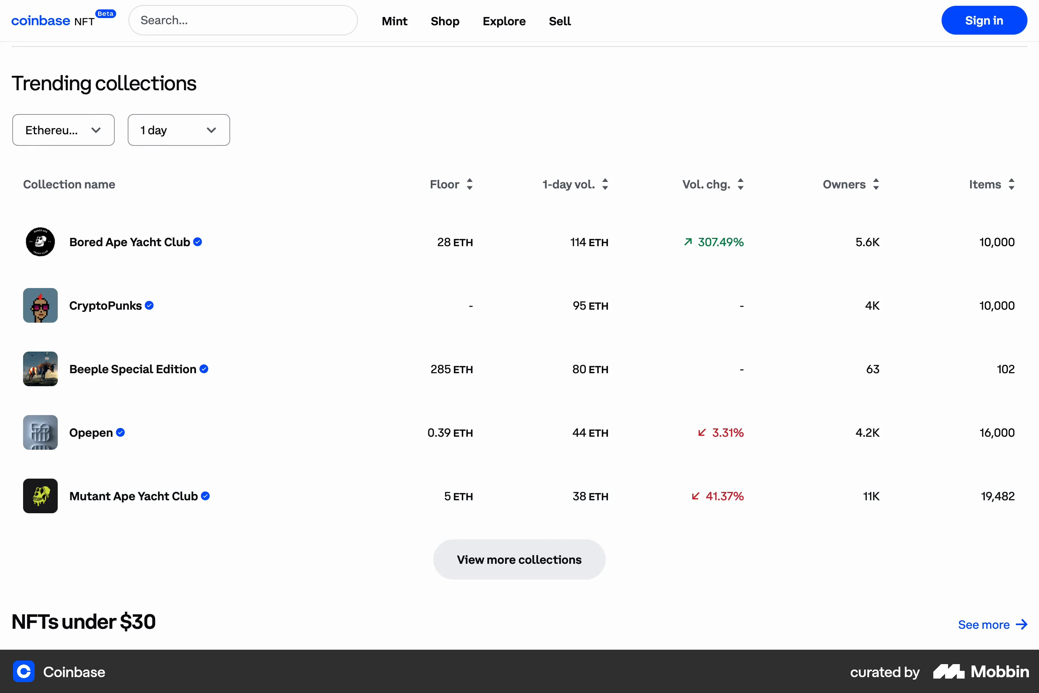Screen dimensions: 1039x693
Task: Click the Beta badge on logo
Action: tap(106, 14)
